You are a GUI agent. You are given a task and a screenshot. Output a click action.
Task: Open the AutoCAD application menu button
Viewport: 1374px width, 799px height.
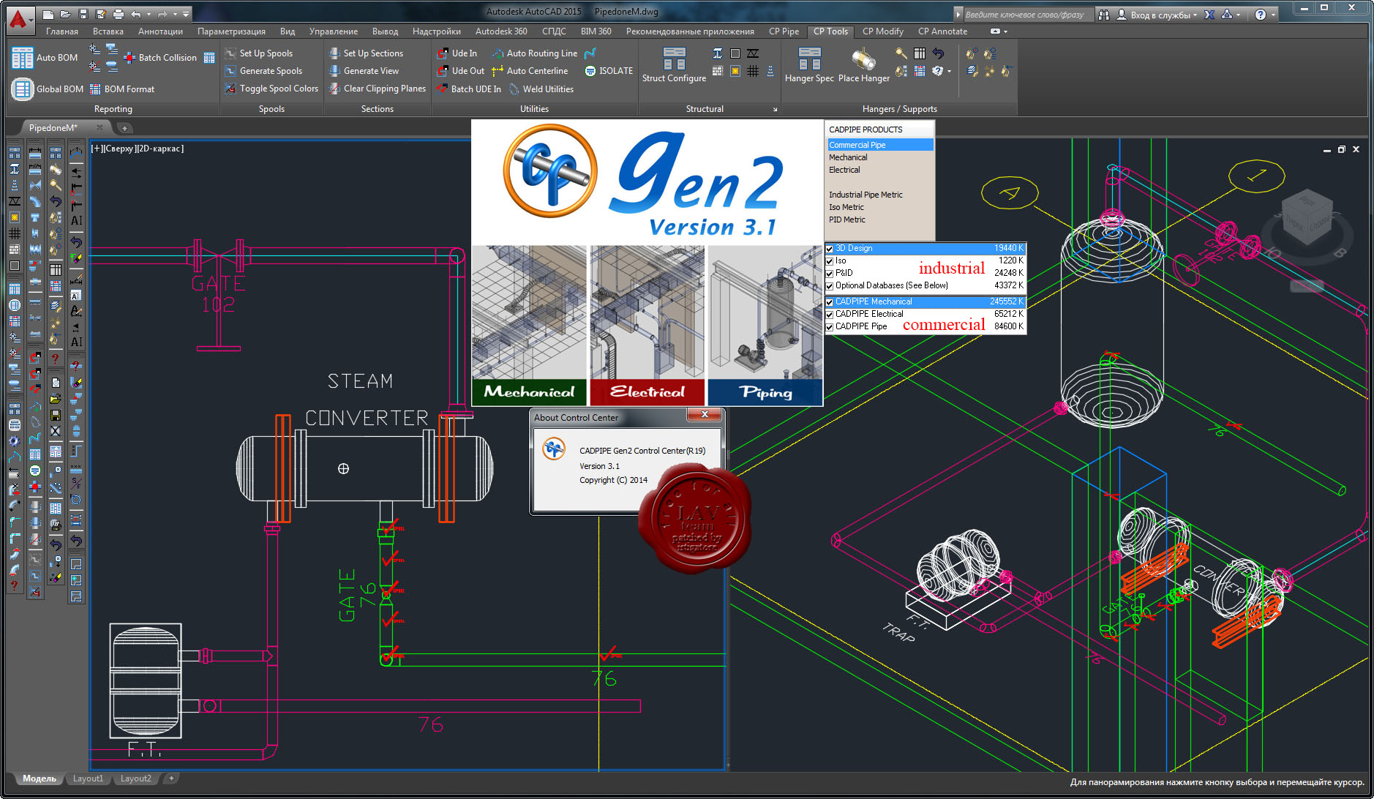point(20,19)
